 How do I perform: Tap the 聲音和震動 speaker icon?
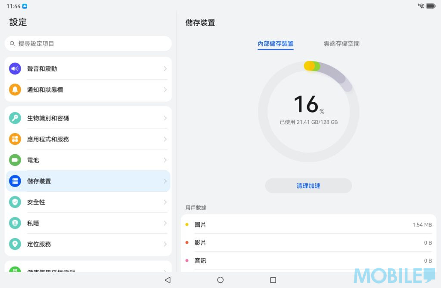[x=15, y=69]
